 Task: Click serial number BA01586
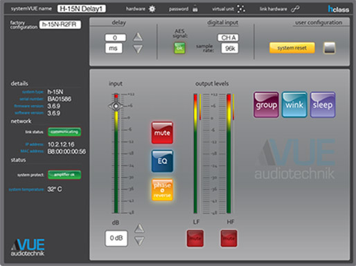[60, 99]
